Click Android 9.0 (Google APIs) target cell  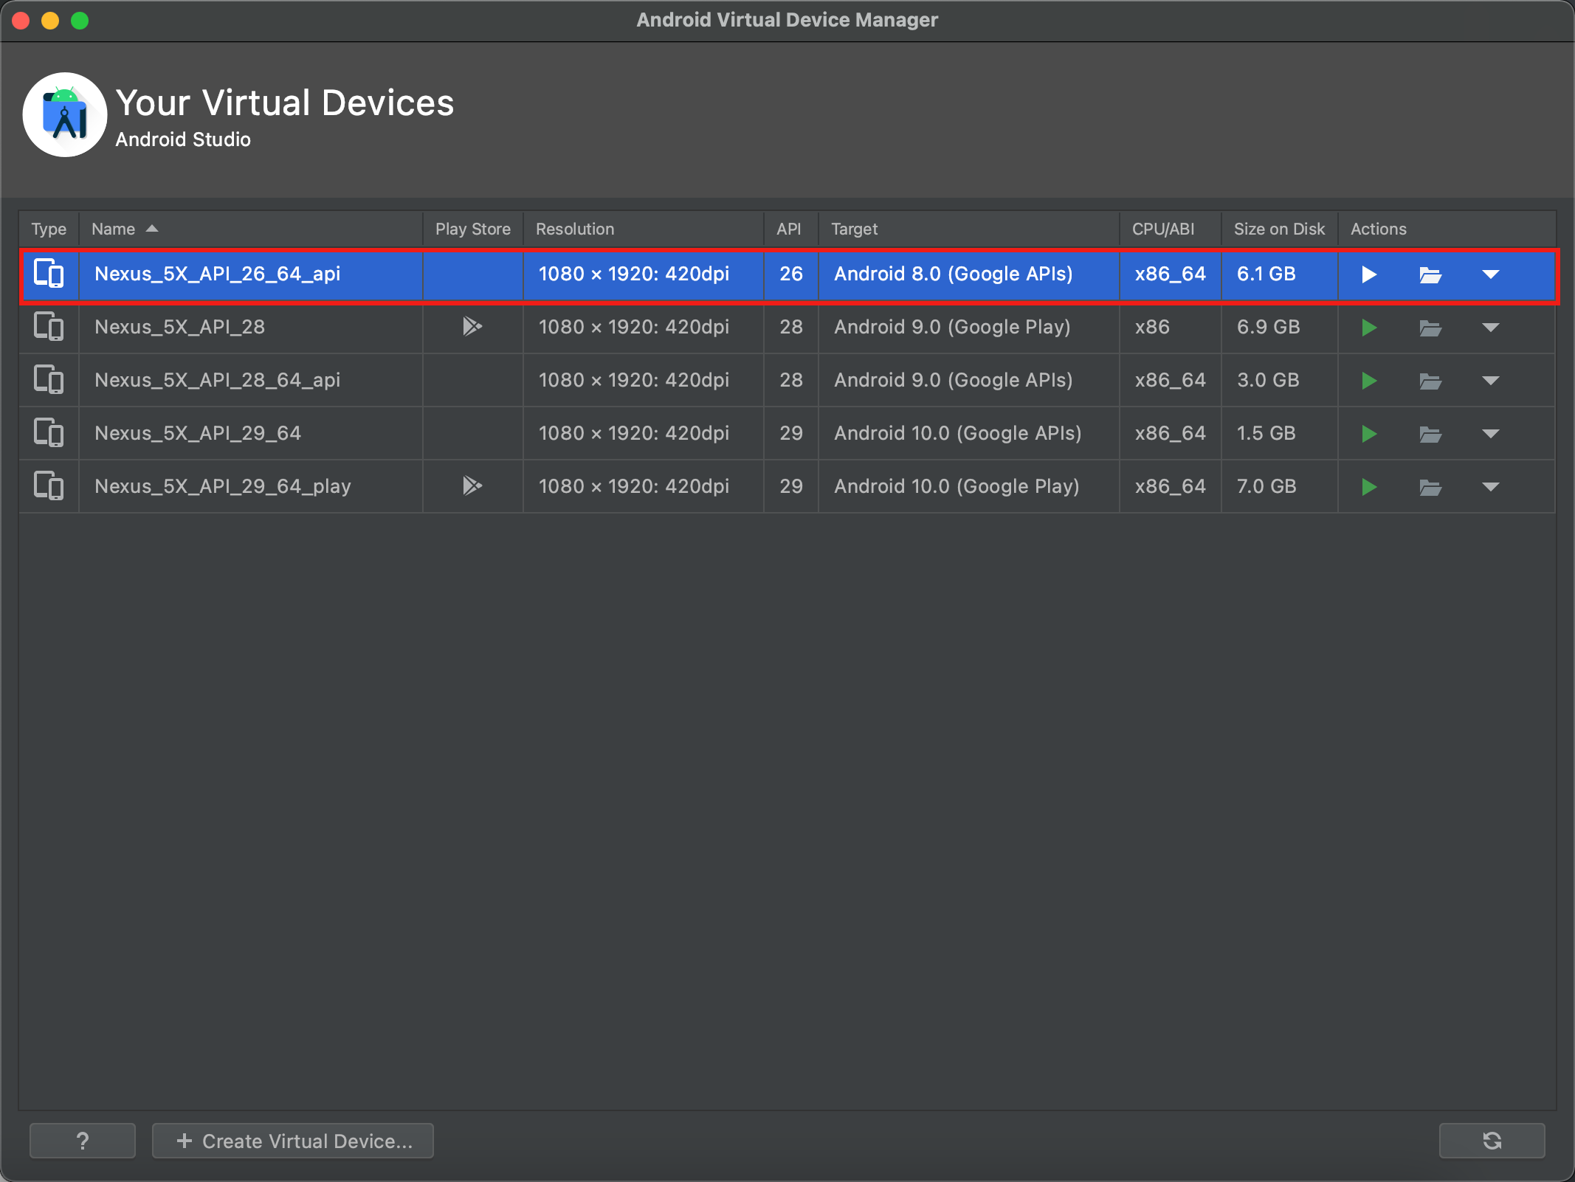point(969,380)
